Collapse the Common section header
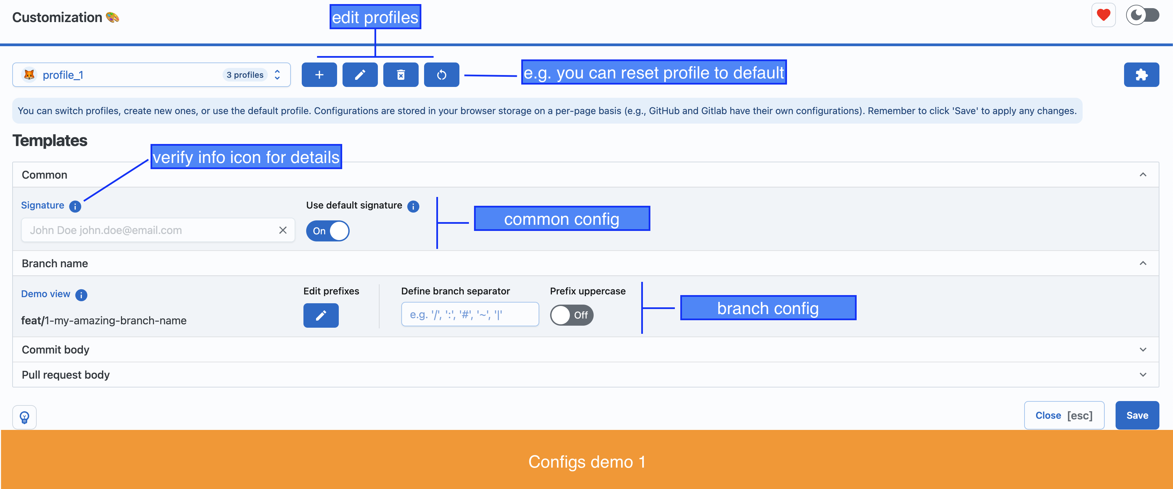 (x=585, y=175)
